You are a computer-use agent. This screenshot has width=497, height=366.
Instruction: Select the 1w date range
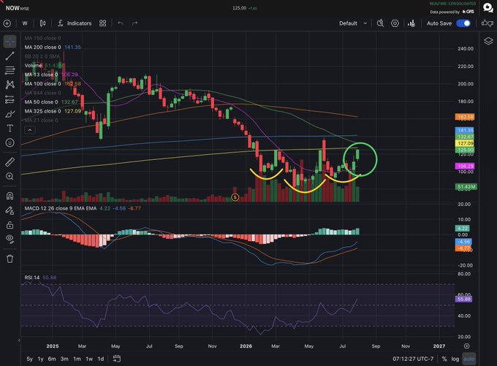click(x=89, y=359)
